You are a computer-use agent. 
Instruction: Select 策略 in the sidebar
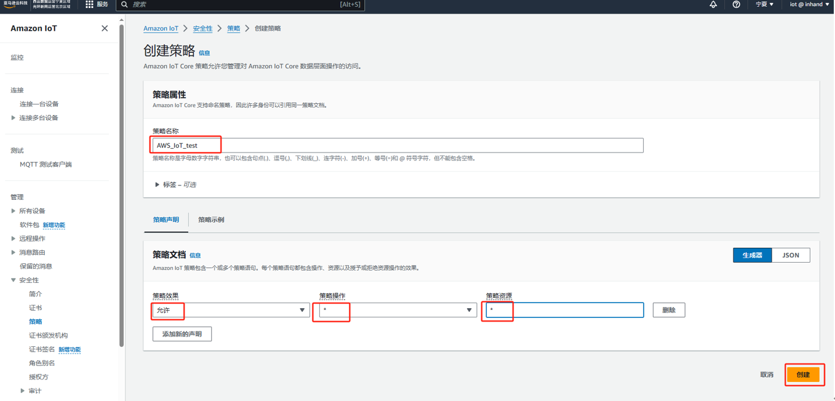pos(36,322)
